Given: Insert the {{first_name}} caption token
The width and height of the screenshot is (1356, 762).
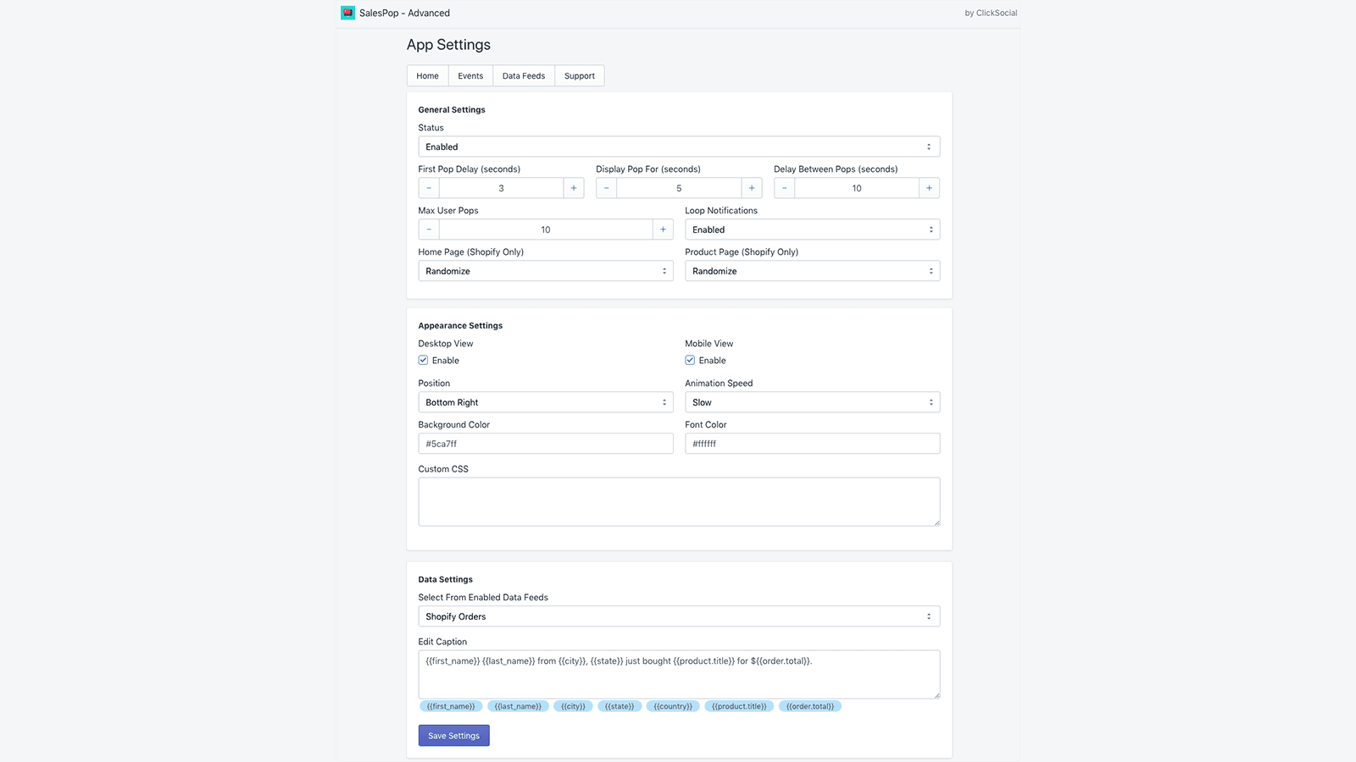Looking at the screenshot, I should [x=451, y=705].
